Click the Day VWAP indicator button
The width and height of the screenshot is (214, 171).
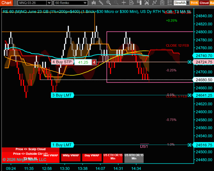tap(92, 157)
